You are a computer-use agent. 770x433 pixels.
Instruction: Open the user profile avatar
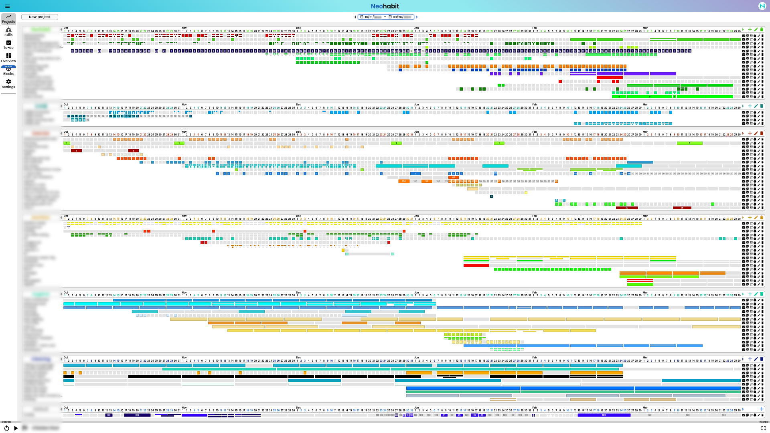point(762,6)
